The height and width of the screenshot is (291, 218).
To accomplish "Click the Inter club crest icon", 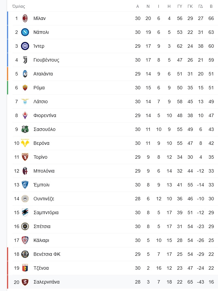I will coord(25,46).
